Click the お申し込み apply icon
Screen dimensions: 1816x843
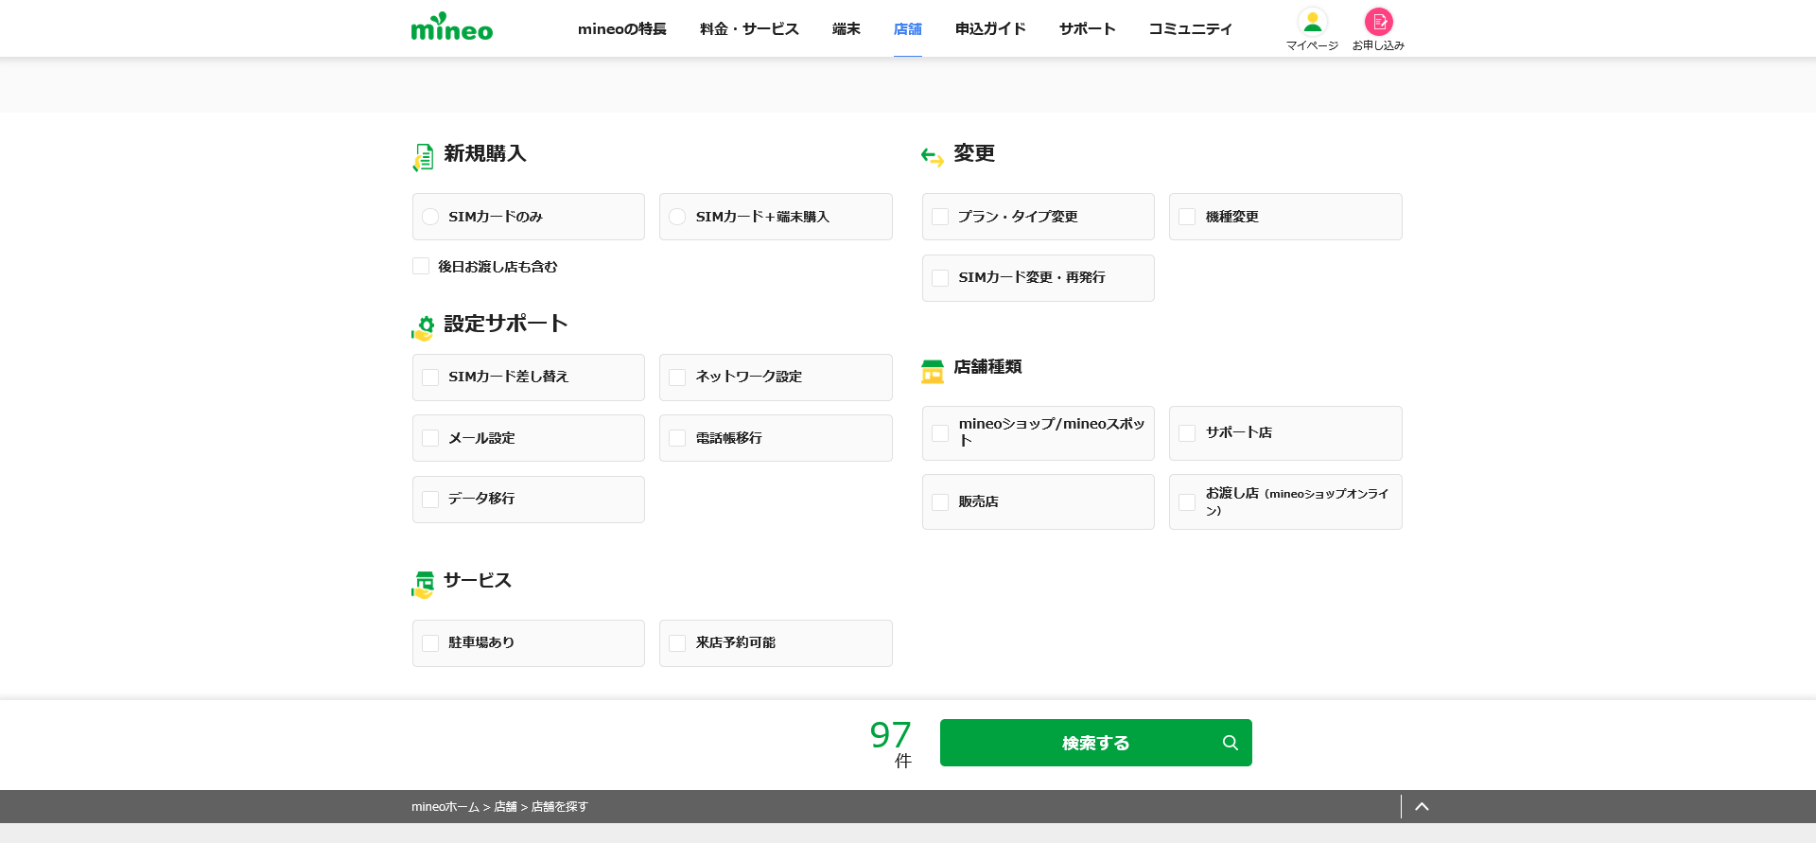click(1378, 22)
